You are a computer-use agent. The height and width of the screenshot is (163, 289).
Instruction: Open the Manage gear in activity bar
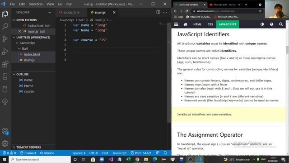click(x=5, y=144)
